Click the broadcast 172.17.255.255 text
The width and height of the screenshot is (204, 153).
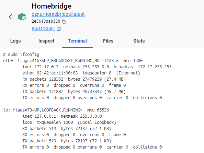143,67
